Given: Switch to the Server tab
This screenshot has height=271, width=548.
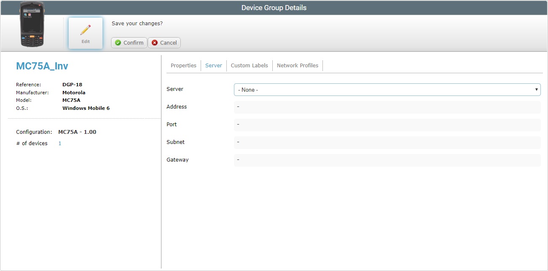Looking at the screenshot, I should (213, 65).
